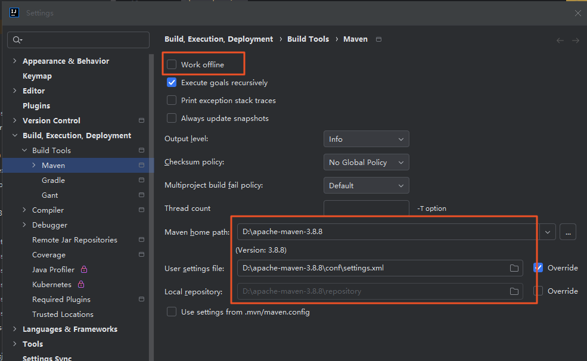
Task: Click project icon beside Gradle
Action: [141, 180]
